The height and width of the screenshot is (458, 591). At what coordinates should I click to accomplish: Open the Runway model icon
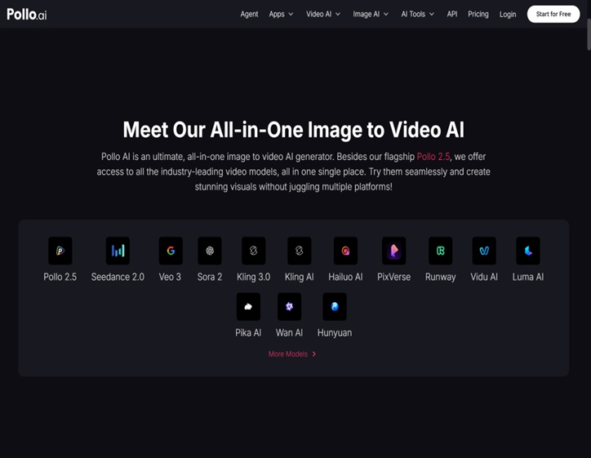coord(441,251)
